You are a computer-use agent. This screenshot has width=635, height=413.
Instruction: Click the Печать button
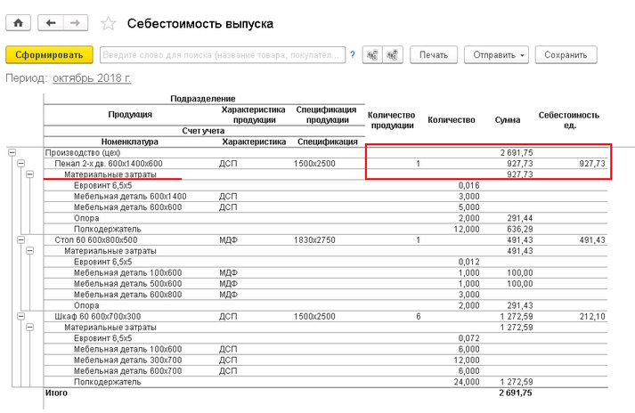434,55
